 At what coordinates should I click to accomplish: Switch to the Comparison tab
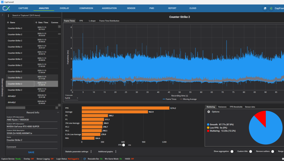pyautogui.click(x=86, y=8)
